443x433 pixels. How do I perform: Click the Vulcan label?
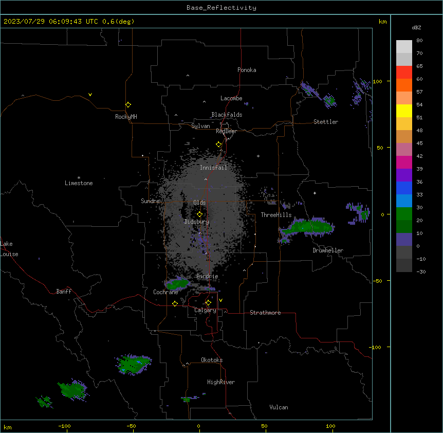(x=279, y=407)
